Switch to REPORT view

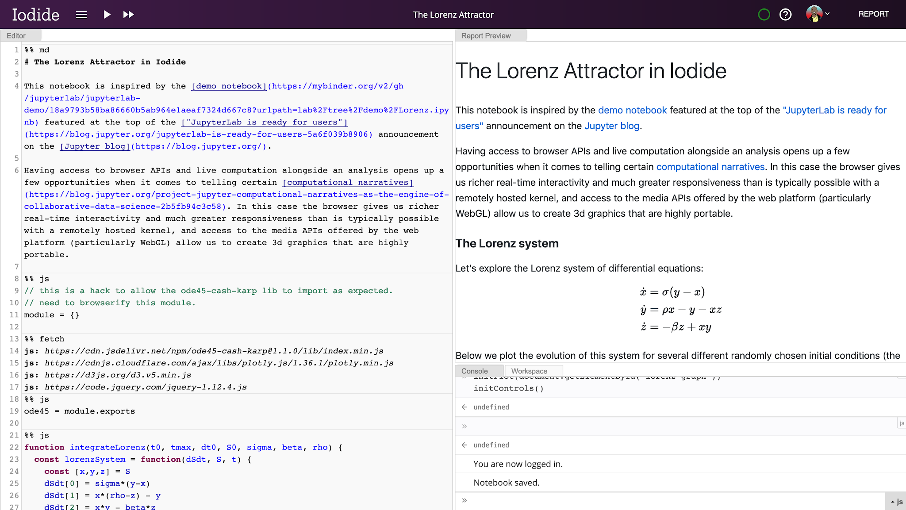click(873, 14)
